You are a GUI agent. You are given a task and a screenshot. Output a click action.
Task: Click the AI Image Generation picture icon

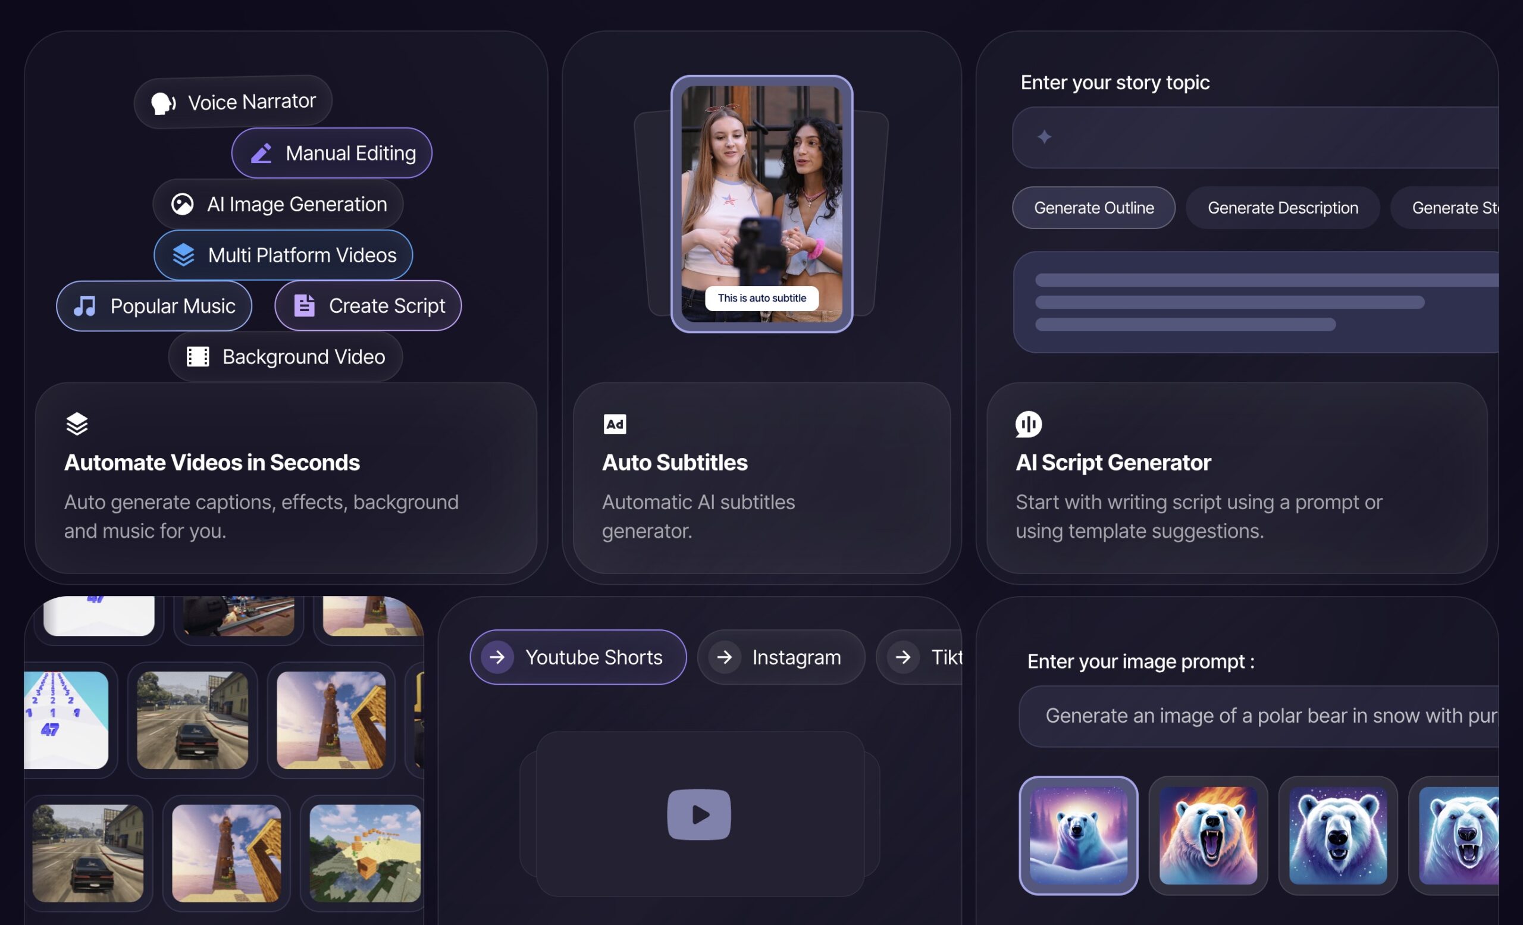click(182, 205)
